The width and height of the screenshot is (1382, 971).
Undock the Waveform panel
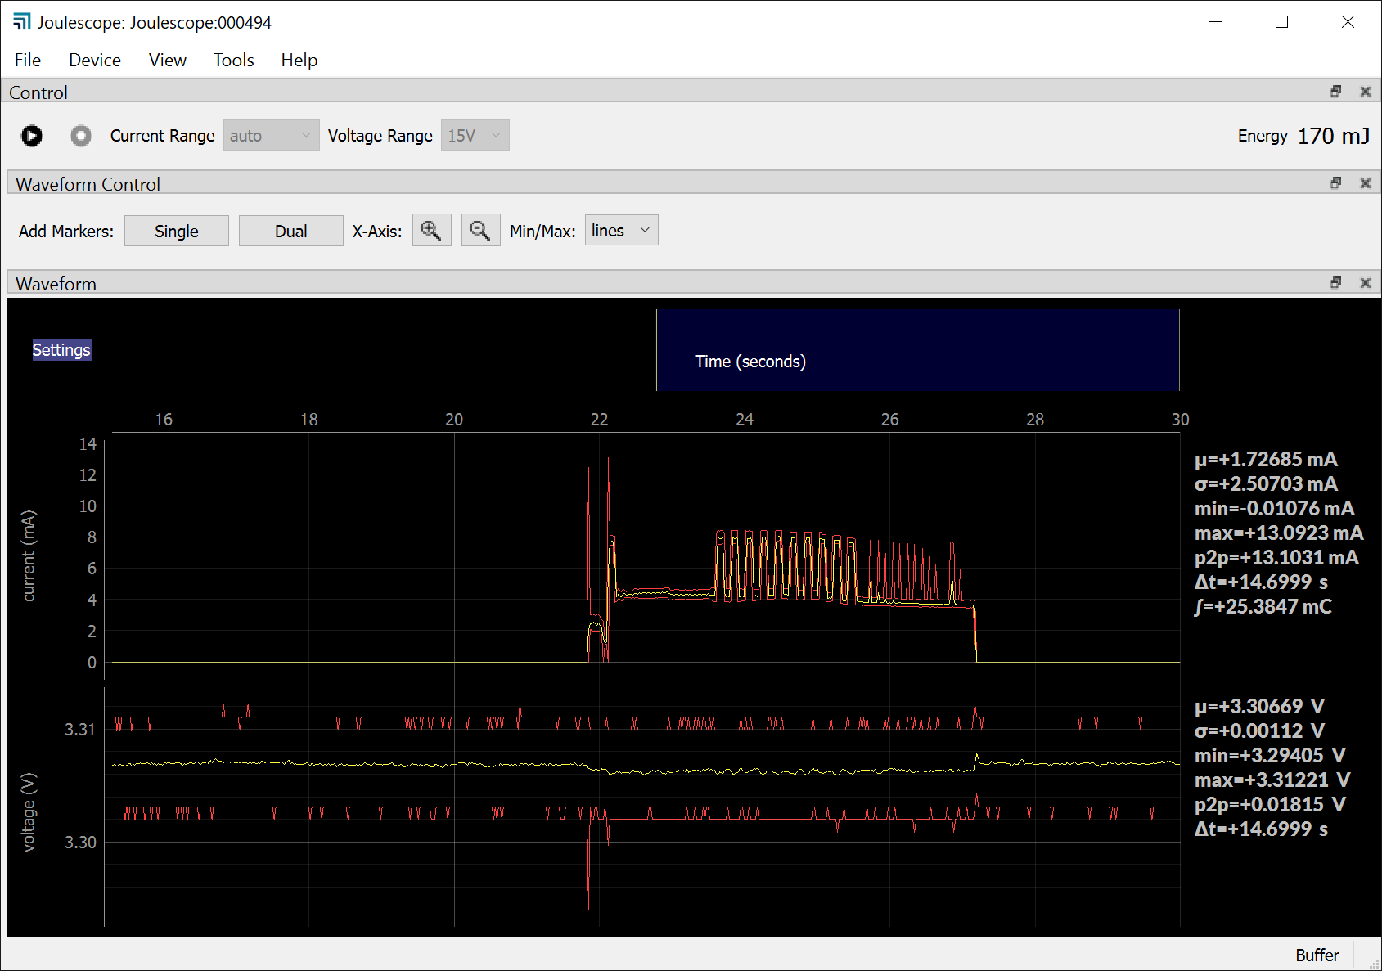click(1335, 282)
